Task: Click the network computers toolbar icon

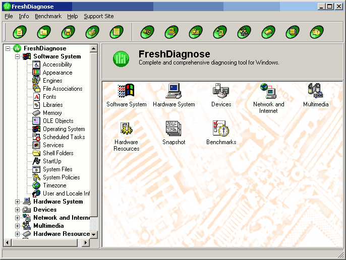Action: pyautogui.click(x=220, y=32)
